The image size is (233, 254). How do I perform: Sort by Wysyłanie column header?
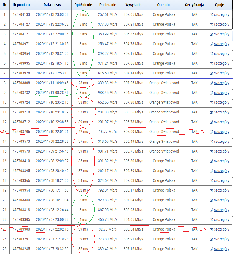tap(133, 5)
